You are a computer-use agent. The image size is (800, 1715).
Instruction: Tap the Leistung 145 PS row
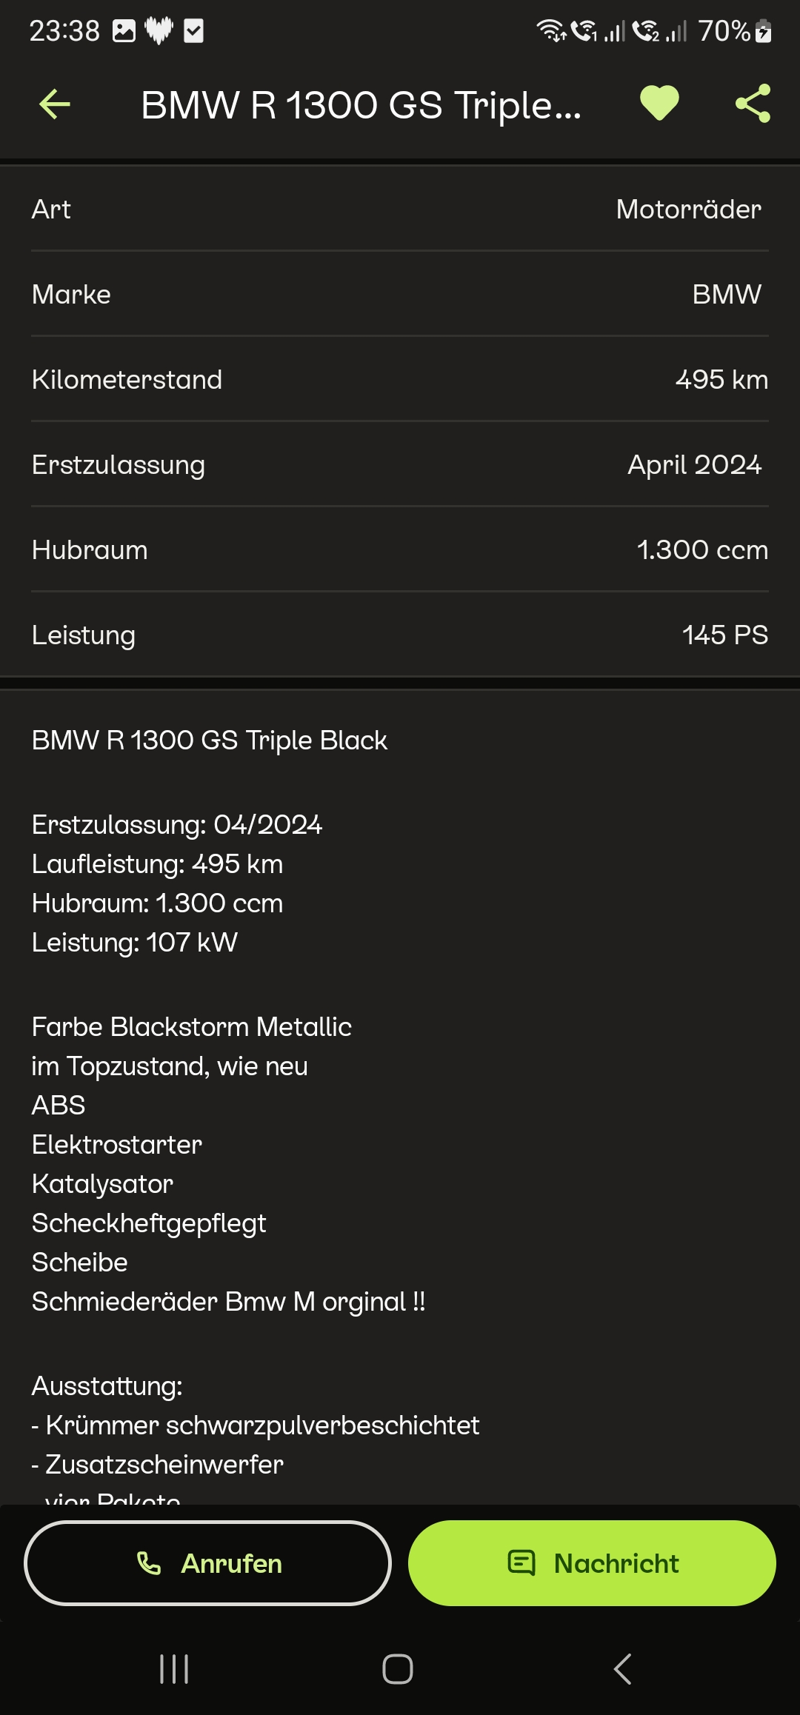click(400, 635)
